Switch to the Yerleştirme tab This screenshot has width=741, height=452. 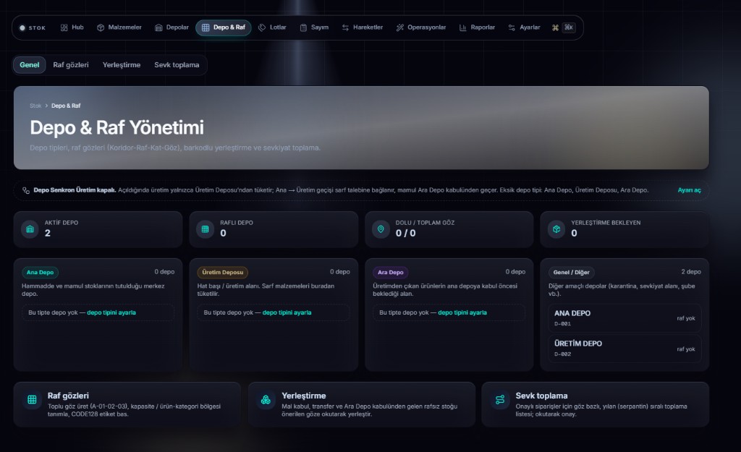[x=122, y=64]
